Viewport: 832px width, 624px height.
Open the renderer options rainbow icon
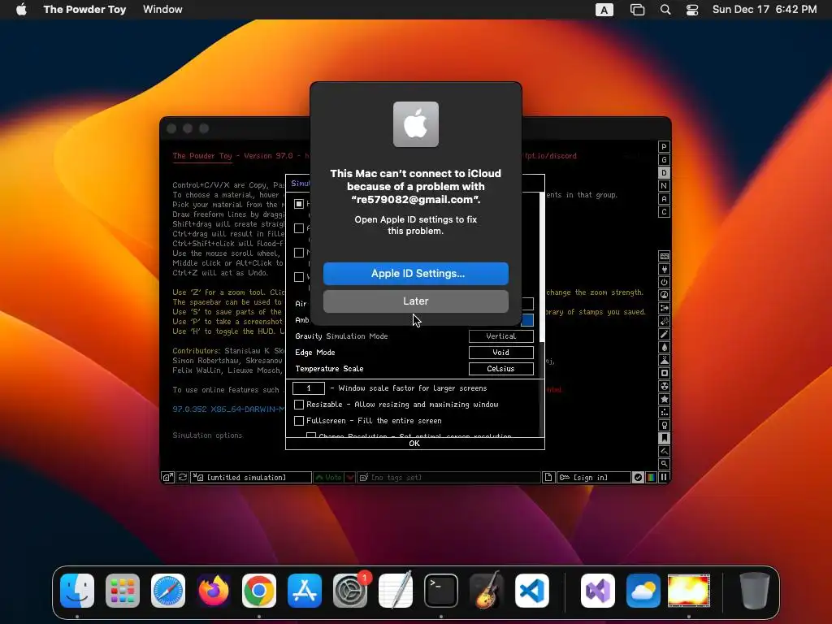click(x=651, y=478)
